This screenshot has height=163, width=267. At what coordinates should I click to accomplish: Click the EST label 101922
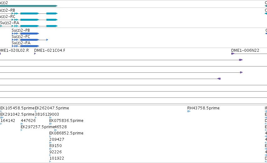point(57,158)
